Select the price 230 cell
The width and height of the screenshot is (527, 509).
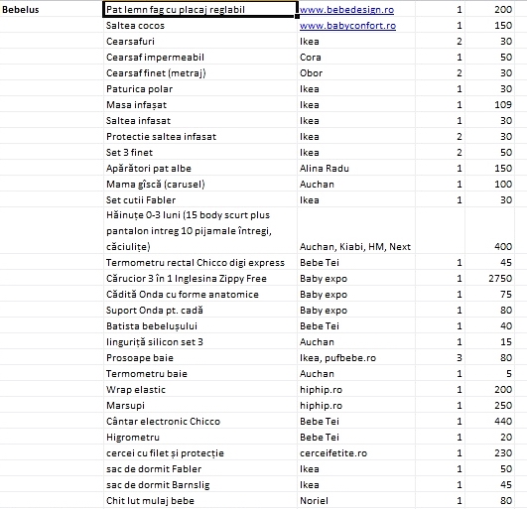[489, 452]
